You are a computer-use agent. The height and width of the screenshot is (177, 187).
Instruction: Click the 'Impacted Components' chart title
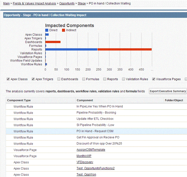70,25
